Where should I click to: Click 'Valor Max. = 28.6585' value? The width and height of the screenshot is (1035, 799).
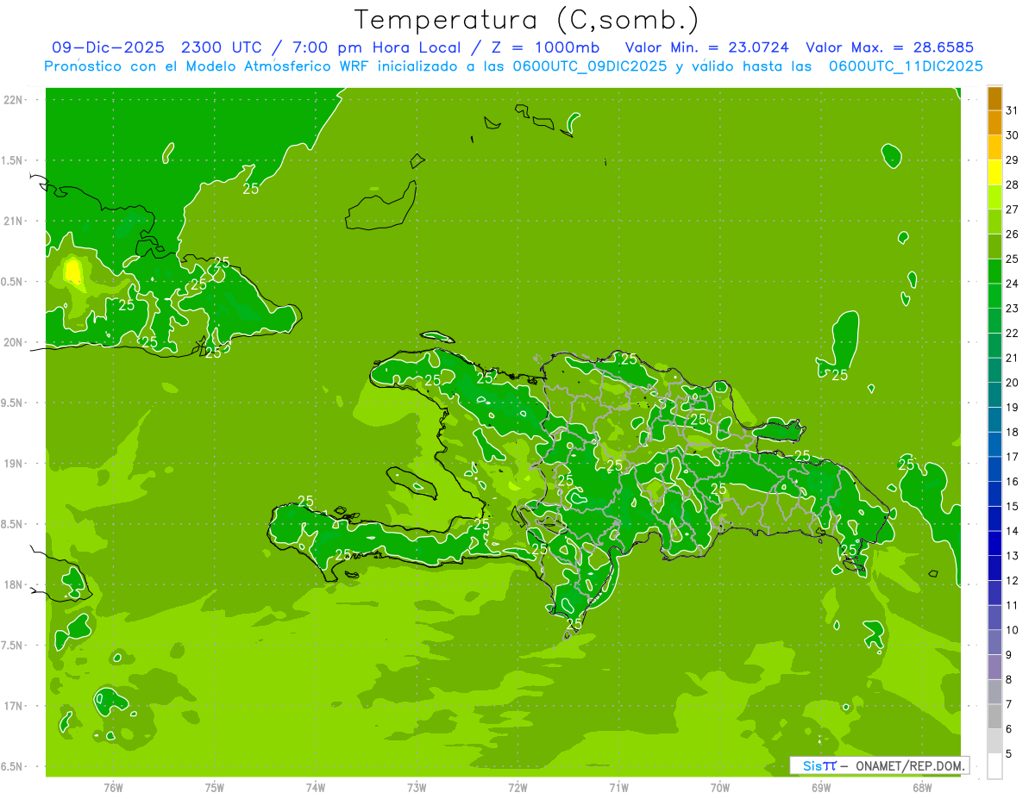coord(889,47)
